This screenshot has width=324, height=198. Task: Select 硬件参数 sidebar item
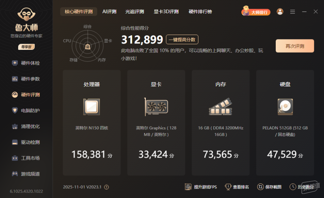[26, 79]
